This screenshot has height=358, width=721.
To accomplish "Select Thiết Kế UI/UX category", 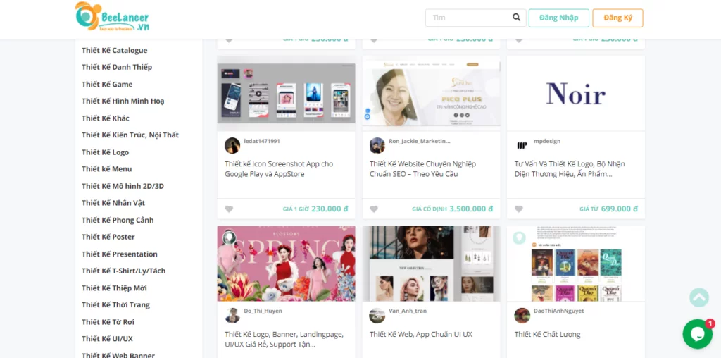I will pyautogui.click(x=107, y=339).
